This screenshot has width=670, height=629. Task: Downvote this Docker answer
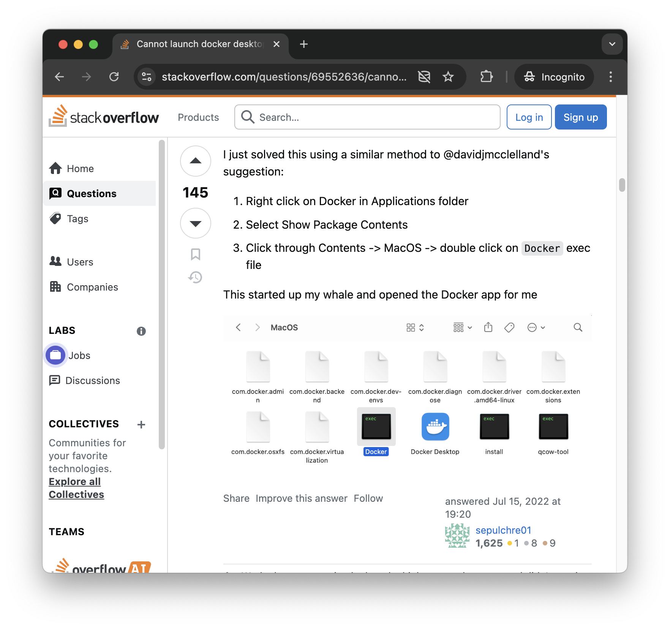click(x=195, y=223)
